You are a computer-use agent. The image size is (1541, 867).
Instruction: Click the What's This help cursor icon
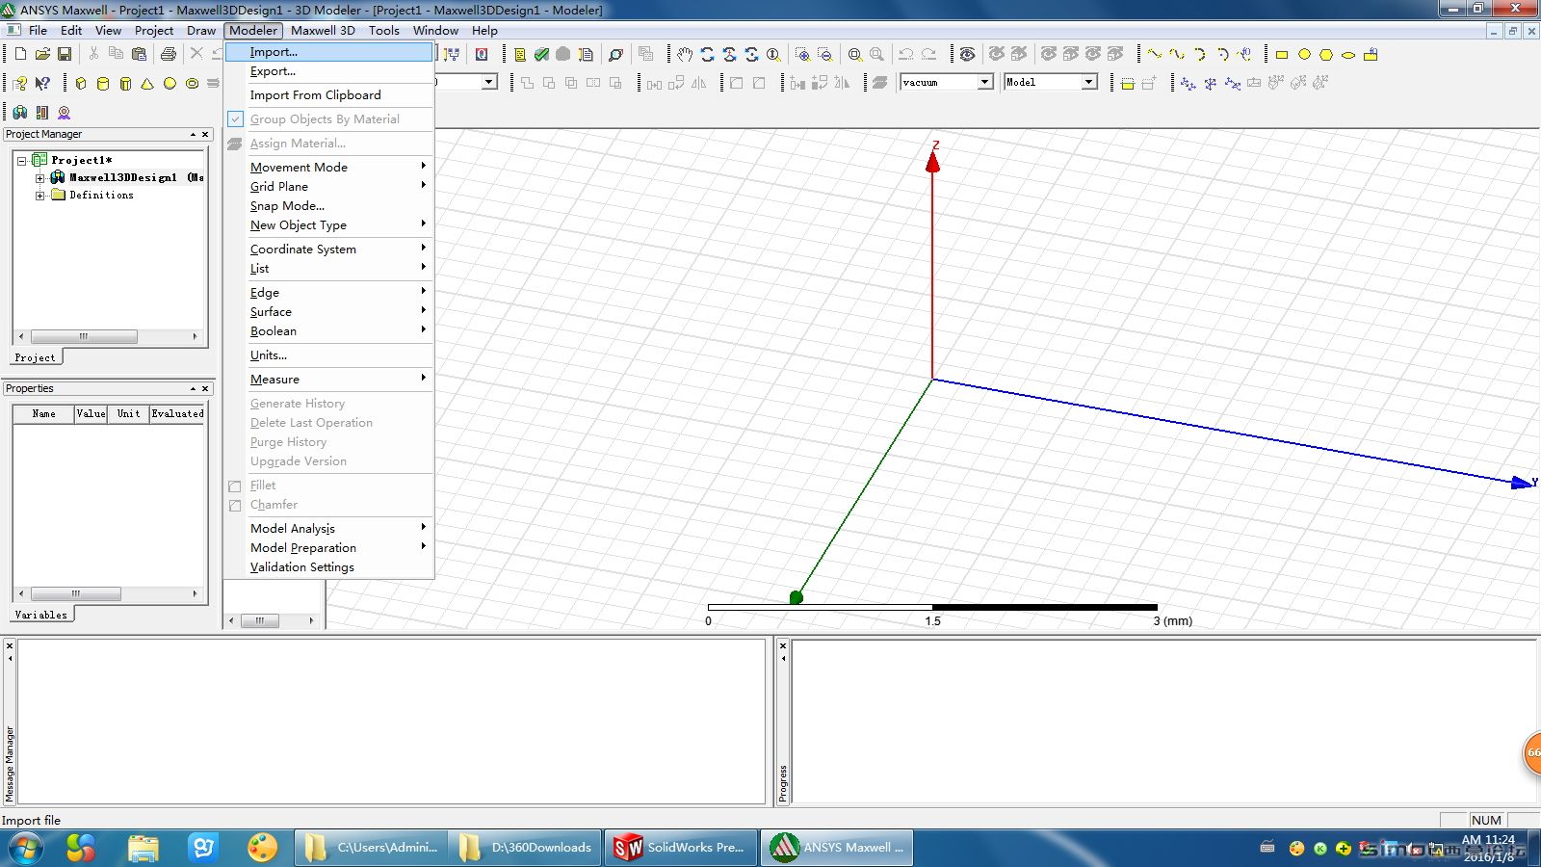(x=42, y=84)
